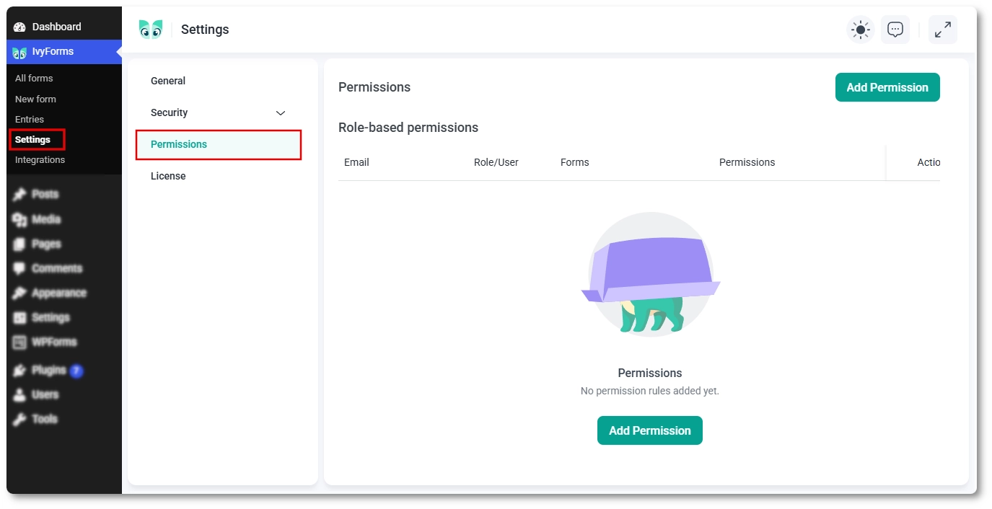992x509 pixels.
Task: Open the Pages menu
Action: click(x=64, y=244)
